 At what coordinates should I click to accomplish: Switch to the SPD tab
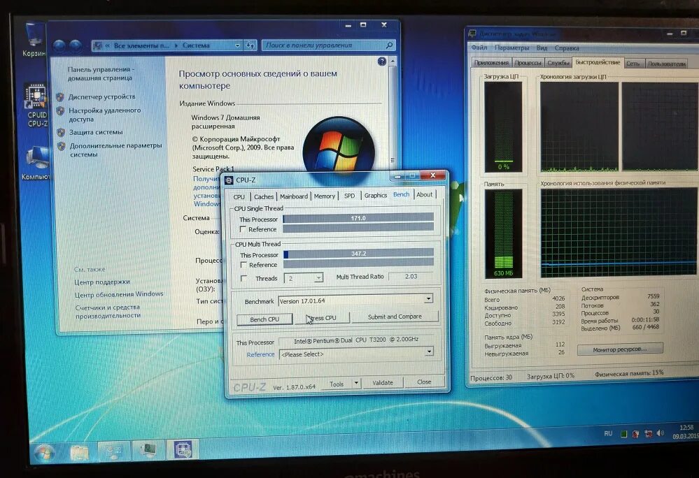click(x=350, y=196)
